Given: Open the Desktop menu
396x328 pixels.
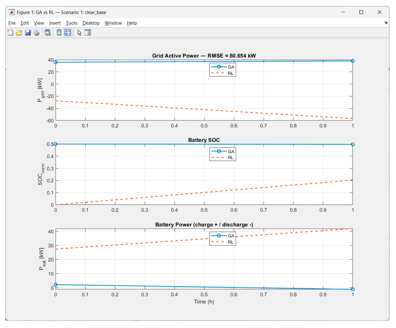Looking at the screenshot, I should tap(91, 23).
